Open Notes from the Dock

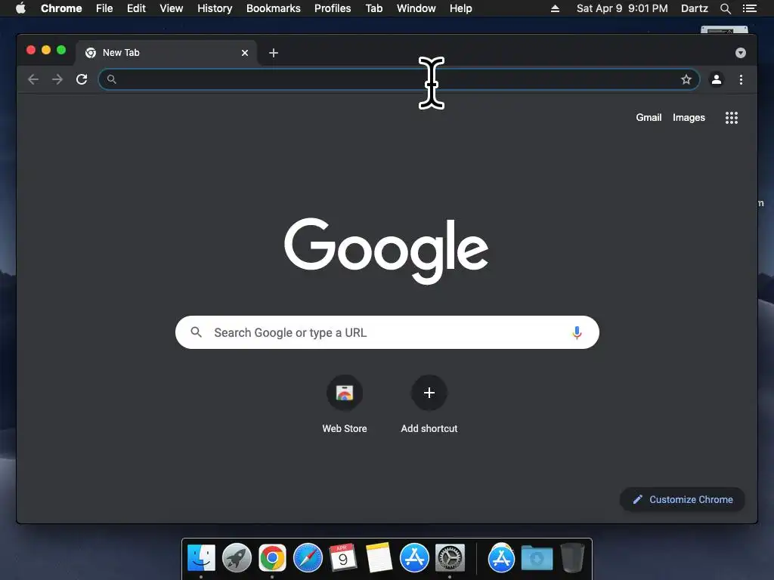pos(379,558)
